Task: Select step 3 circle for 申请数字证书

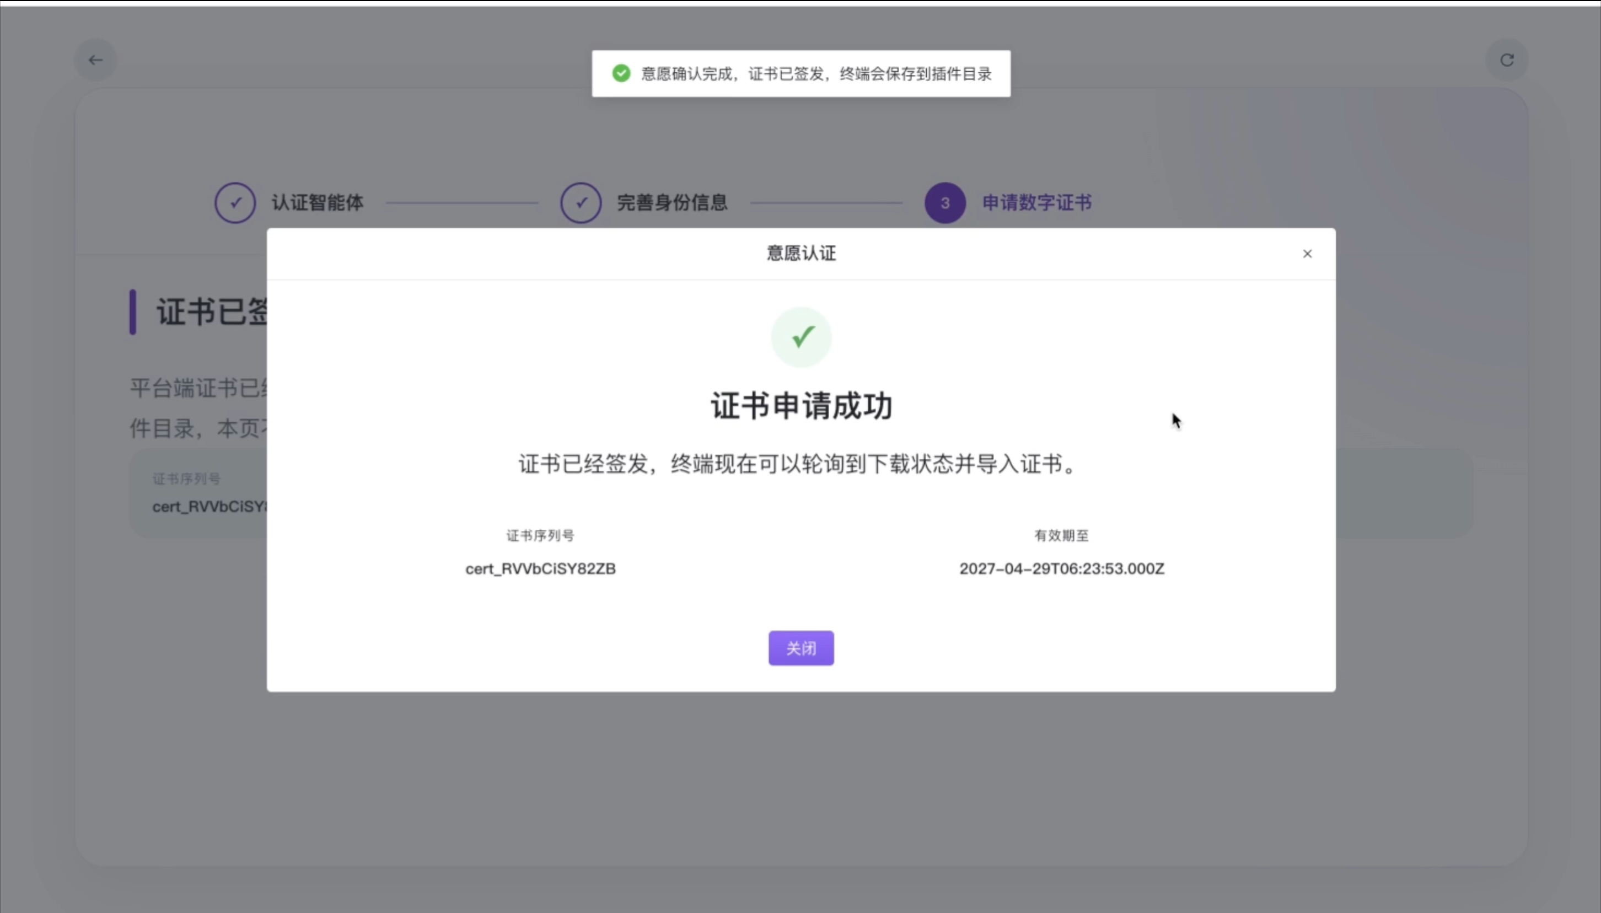Action: click(x=945, y=202)
